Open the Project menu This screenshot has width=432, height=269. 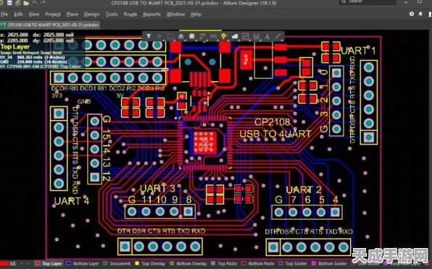click(53, 14)
